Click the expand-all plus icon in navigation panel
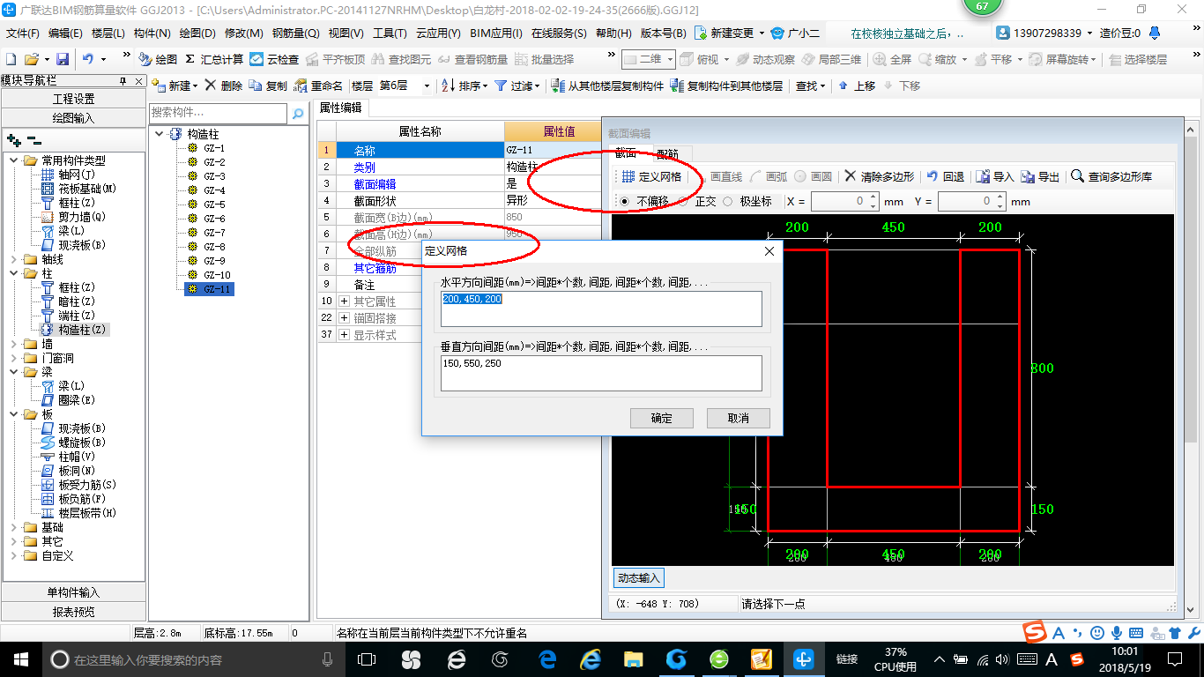 point(13,139)
